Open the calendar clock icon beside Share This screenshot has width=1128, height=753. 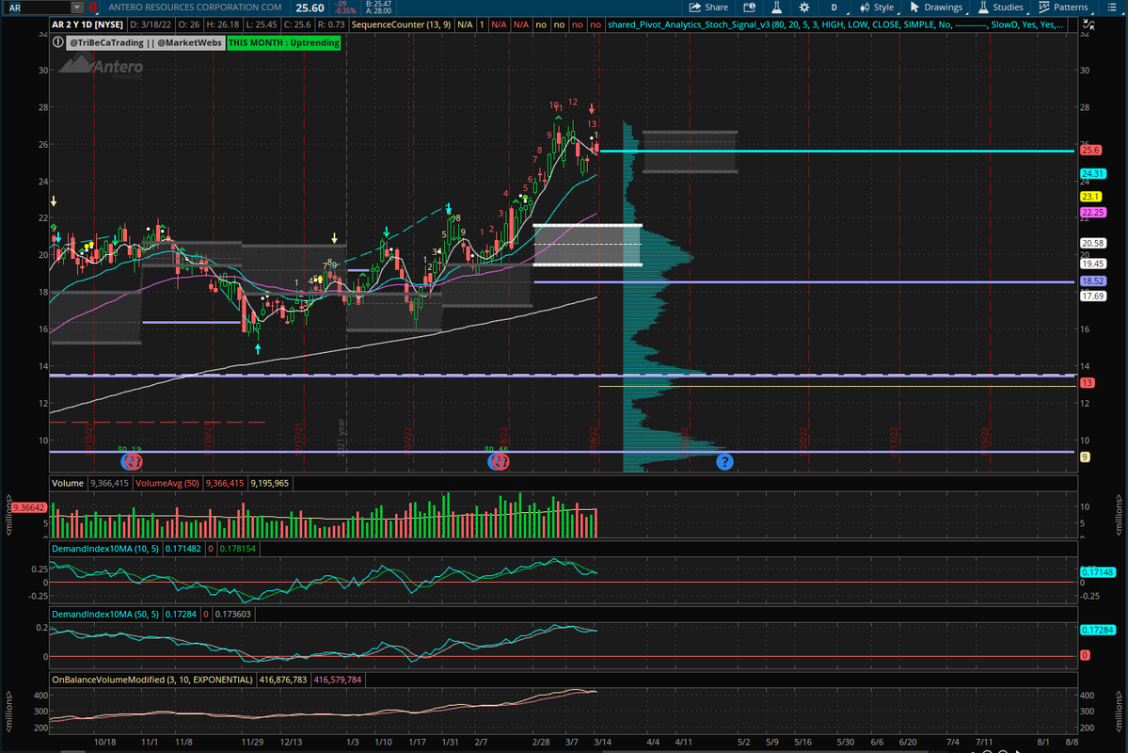[749, 8]
